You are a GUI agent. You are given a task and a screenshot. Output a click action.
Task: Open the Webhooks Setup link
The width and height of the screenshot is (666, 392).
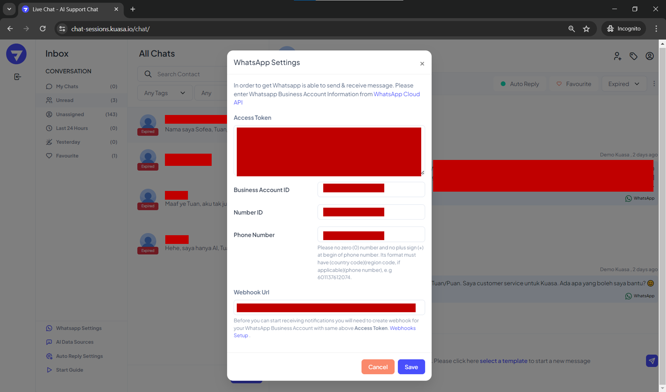[402, 328]
